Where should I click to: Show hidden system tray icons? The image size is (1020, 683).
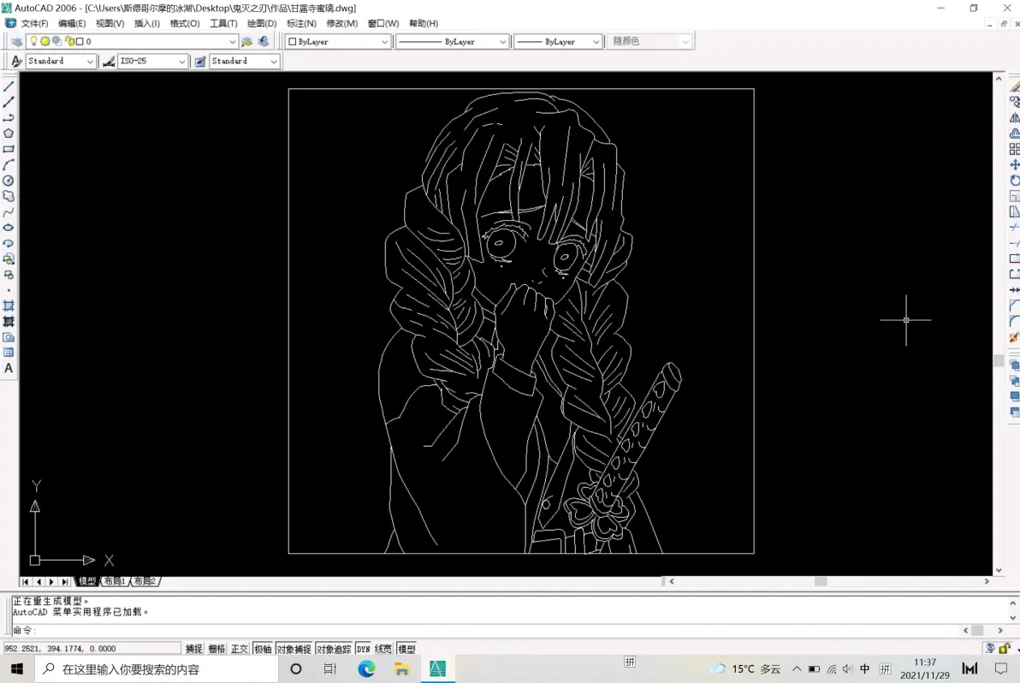[796, 668]
